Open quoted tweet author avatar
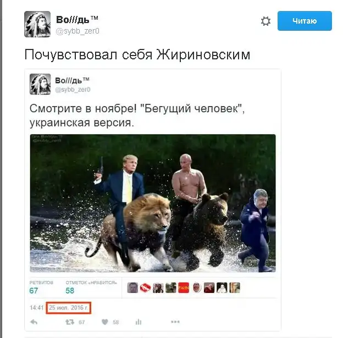Image resolution: width=343 pixels, height=338 pixels. coord(40,84)
